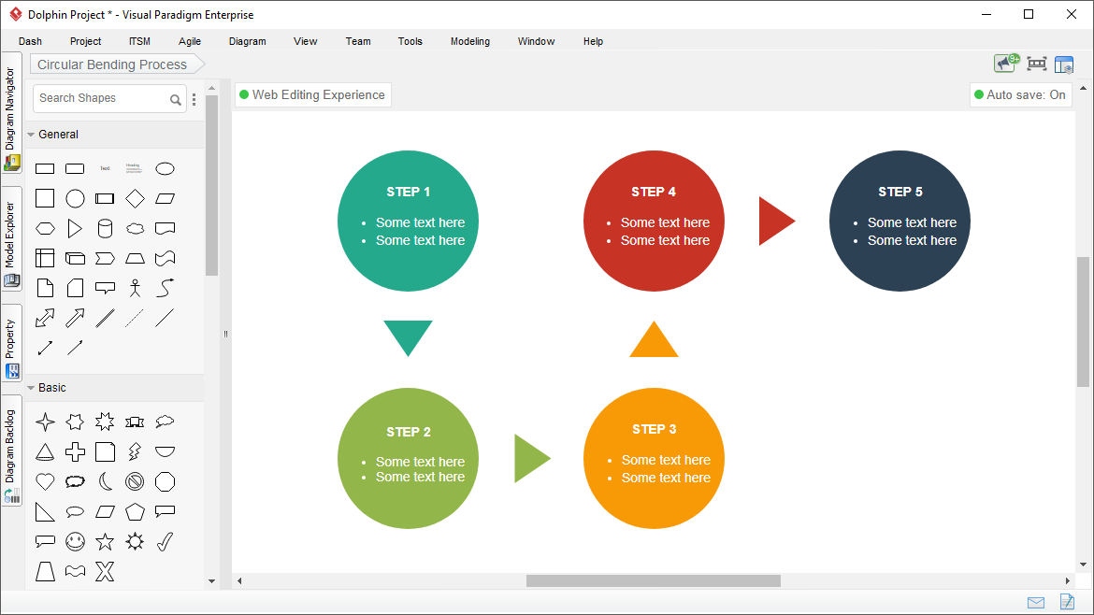This screenshot has height=615, width=1094.
Task: Open the Agile menu
Action: tap(189, 41)
